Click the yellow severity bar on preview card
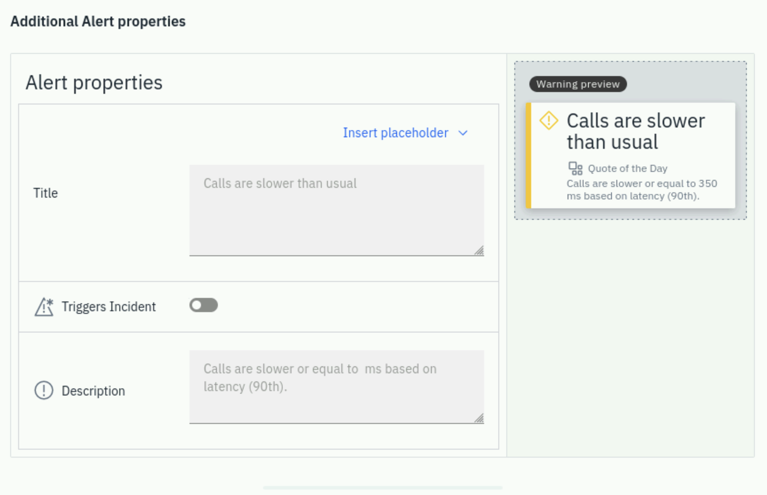This screenshot has width=767, height=495. [x=528, y=155]
